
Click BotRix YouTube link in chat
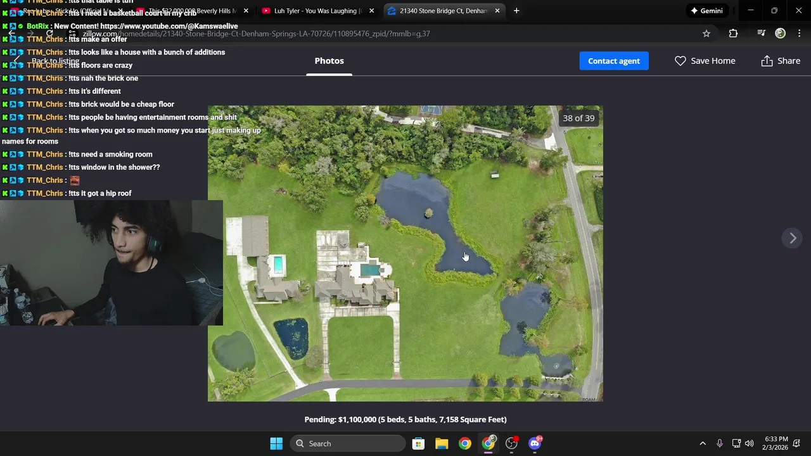pos(169,26)
